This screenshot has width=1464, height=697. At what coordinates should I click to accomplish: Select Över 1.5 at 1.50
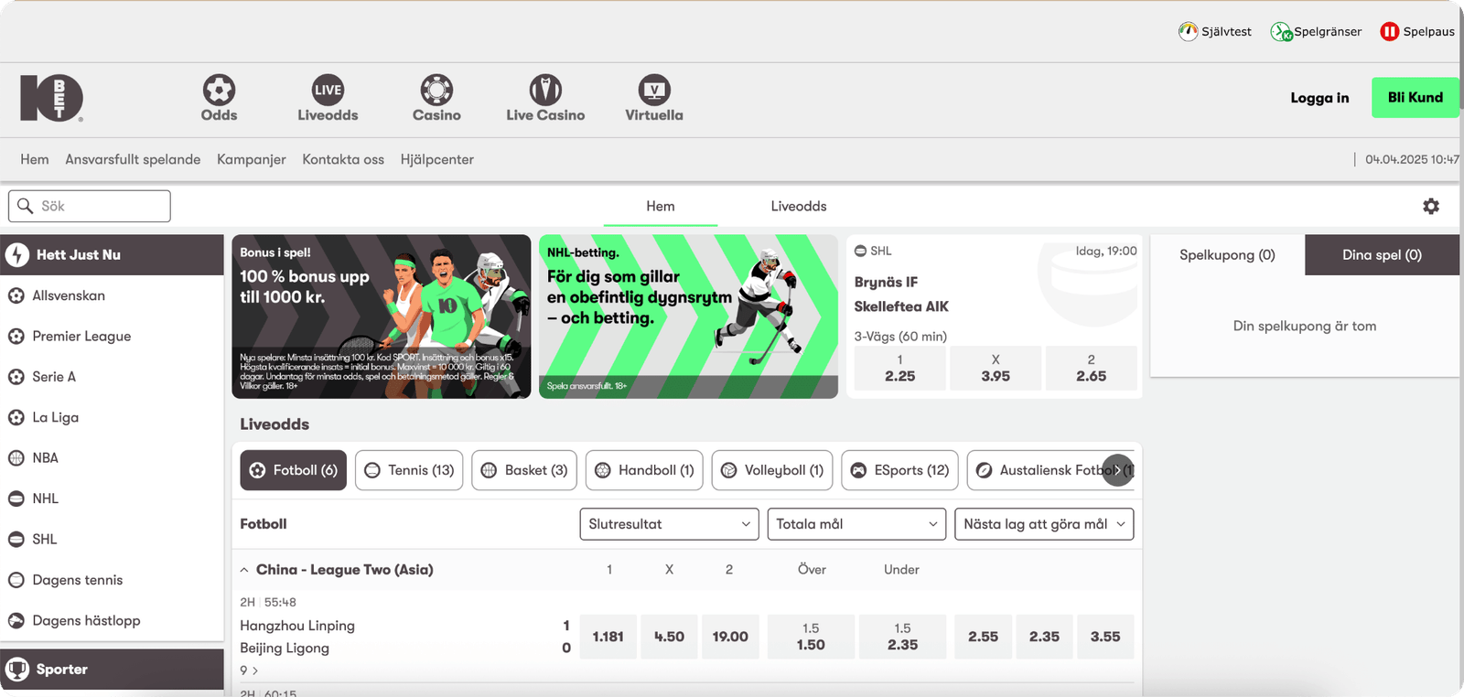[x=811, y=637]
